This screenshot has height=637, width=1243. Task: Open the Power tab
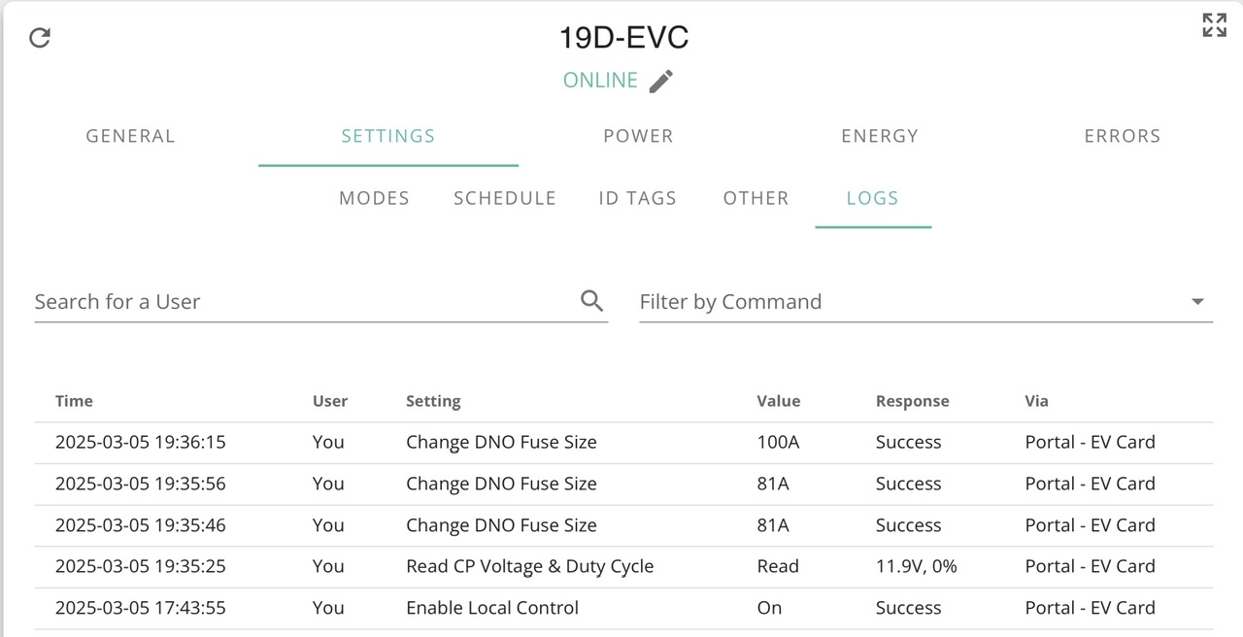(638, 136)
